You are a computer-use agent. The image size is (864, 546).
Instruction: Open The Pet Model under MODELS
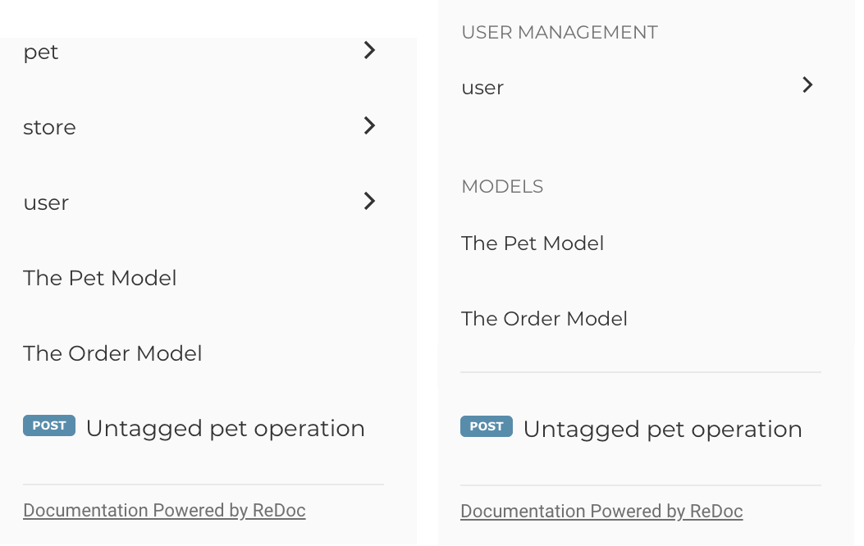click(x=532, y=243)
